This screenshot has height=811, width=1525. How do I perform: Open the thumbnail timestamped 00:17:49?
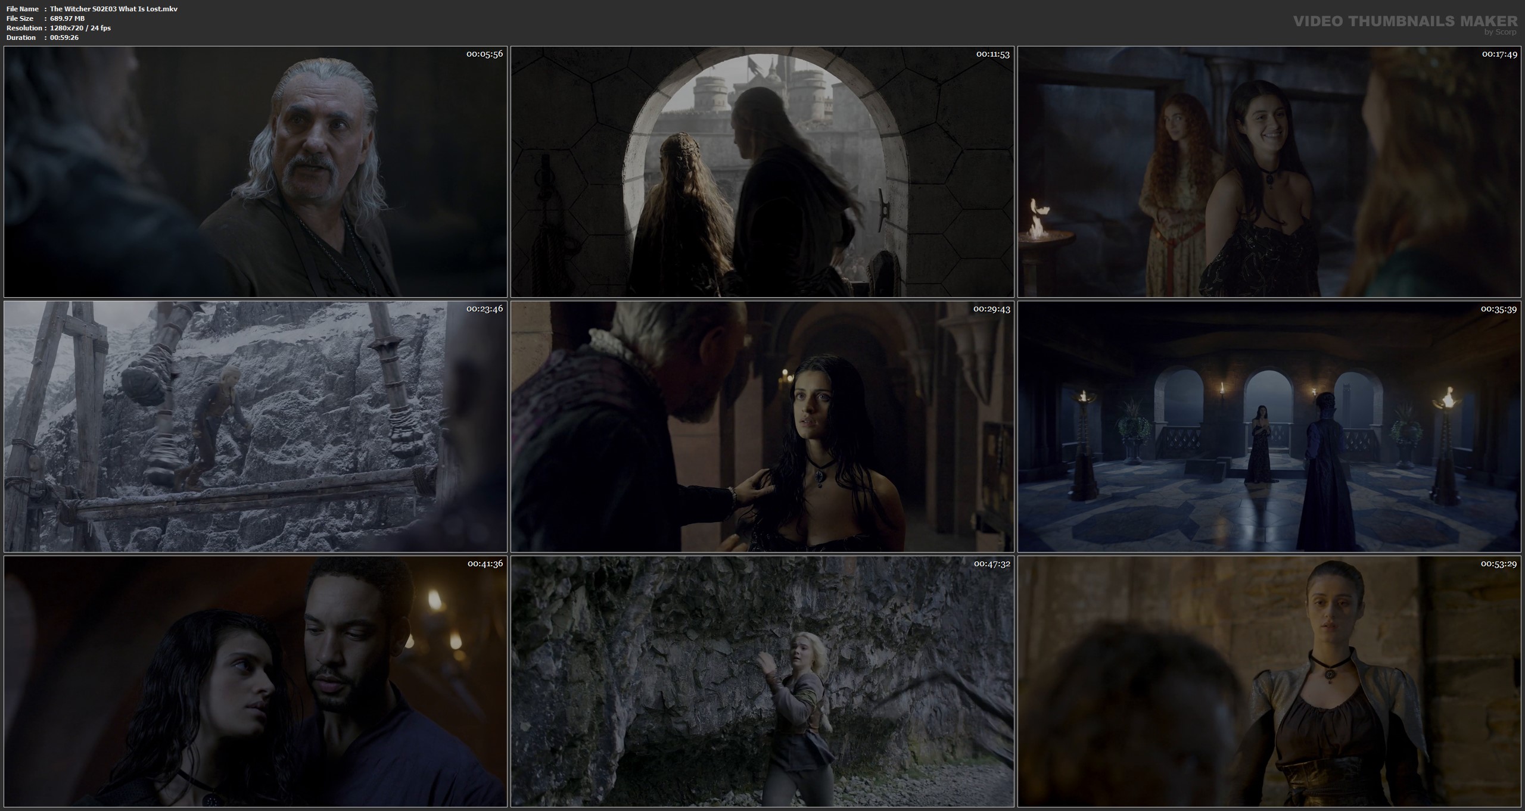(x=1269, y=171)
